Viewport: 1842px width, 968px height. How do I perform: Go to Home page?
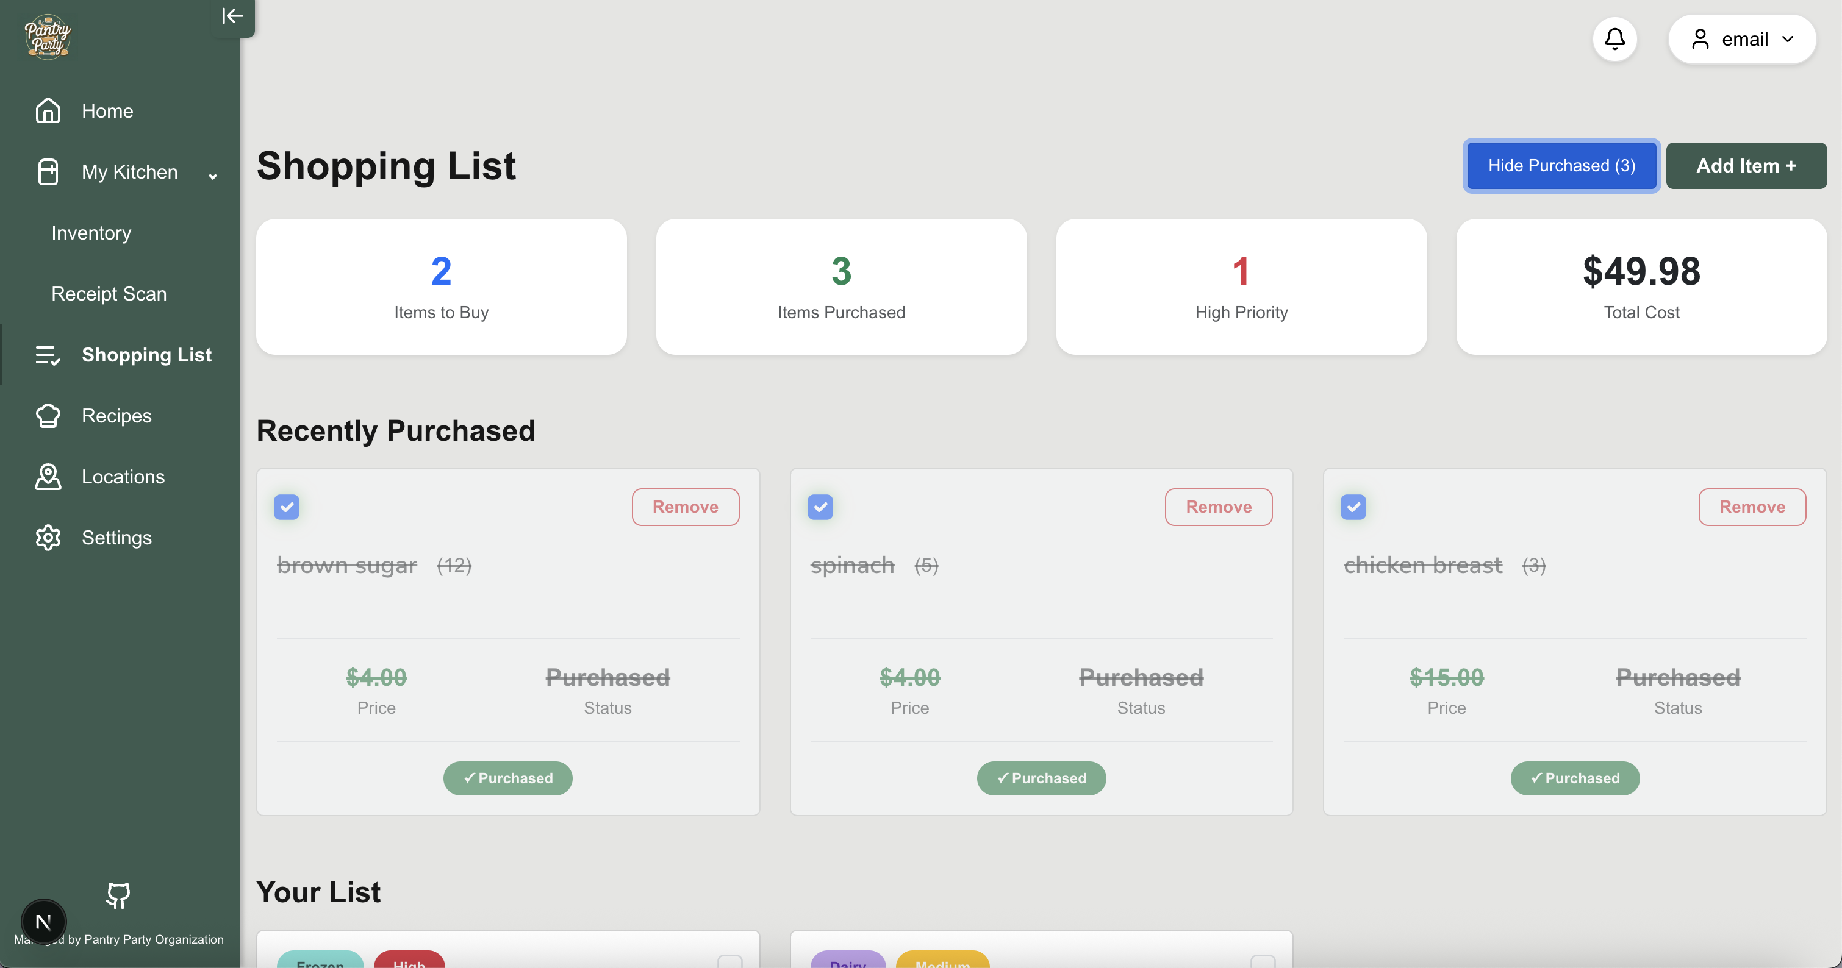[x=107, y=111]
